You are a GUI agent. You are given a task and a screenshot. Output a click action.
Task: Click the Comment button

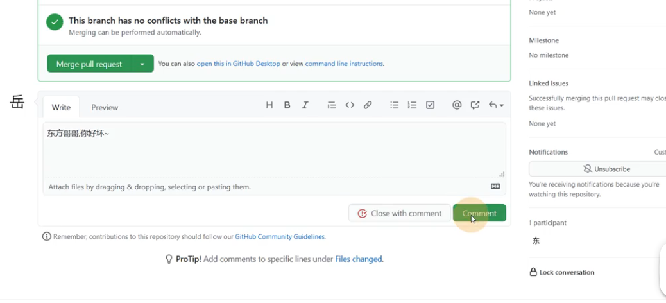[479, 213]
